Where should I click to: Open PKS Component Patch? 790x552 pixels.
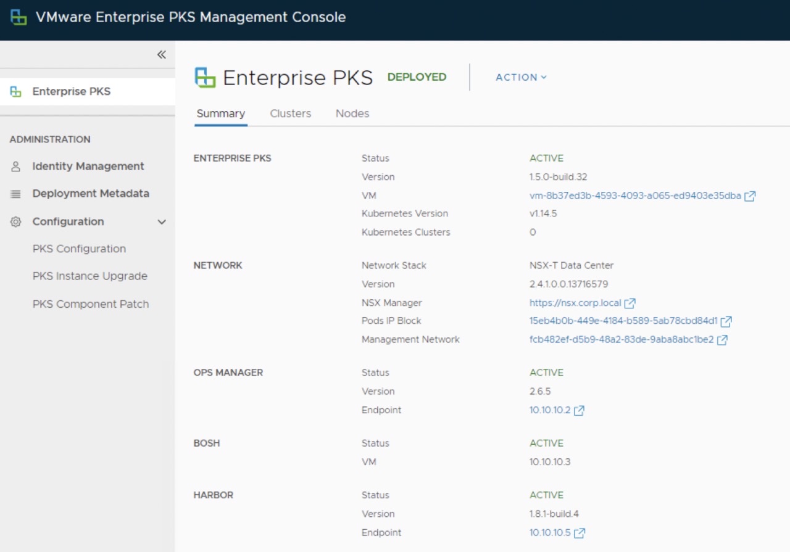coord(91,304)
